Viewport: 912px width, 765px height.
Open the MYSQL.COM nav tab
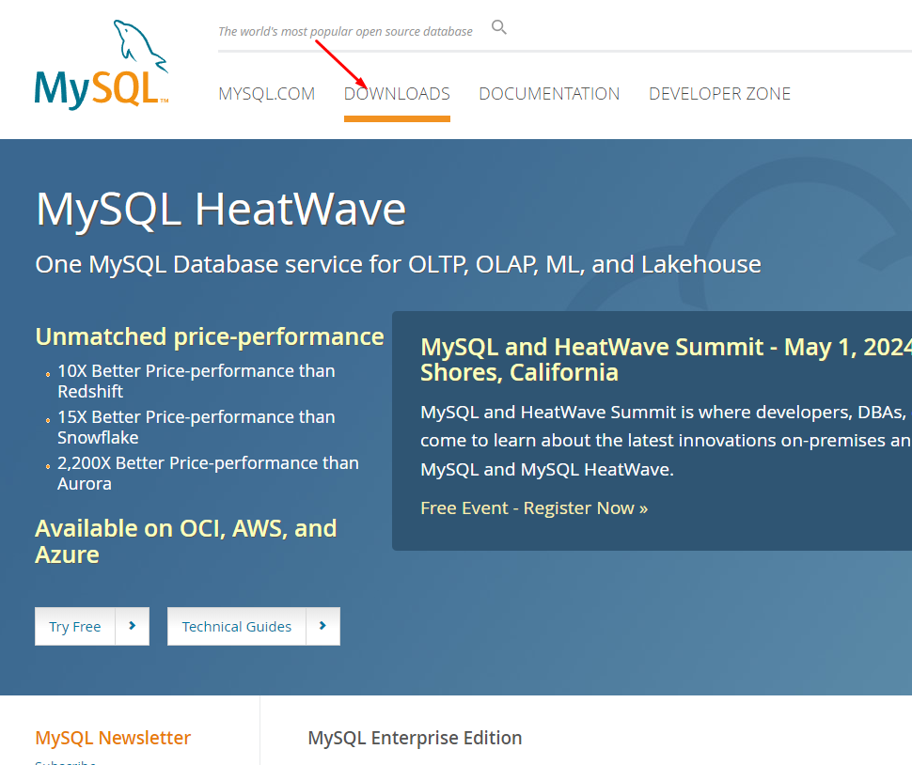click(266, 94)
